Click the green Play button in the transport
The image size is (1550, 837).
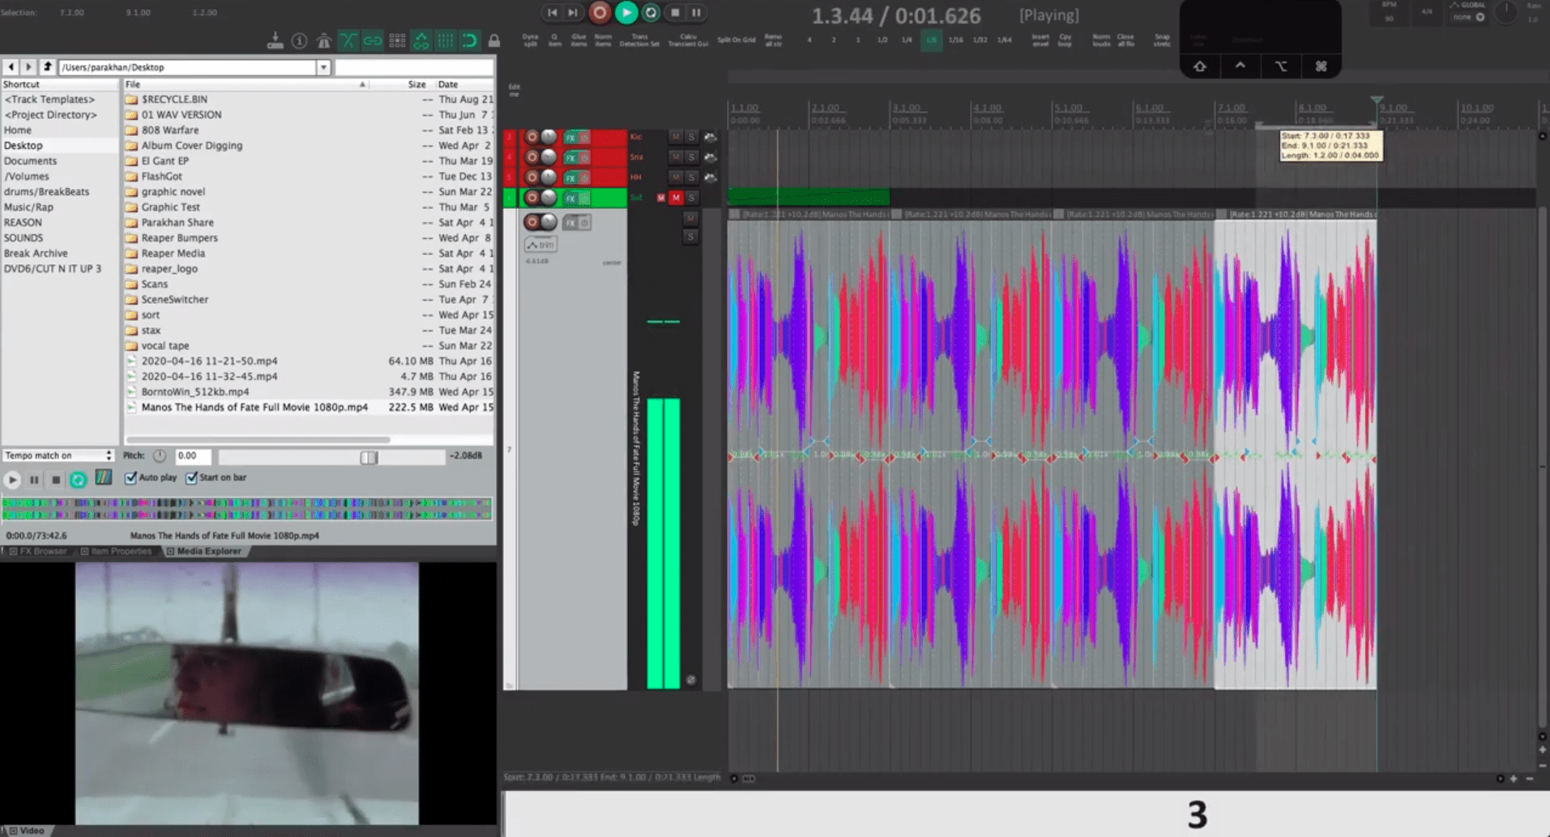[x=626, y=12]
